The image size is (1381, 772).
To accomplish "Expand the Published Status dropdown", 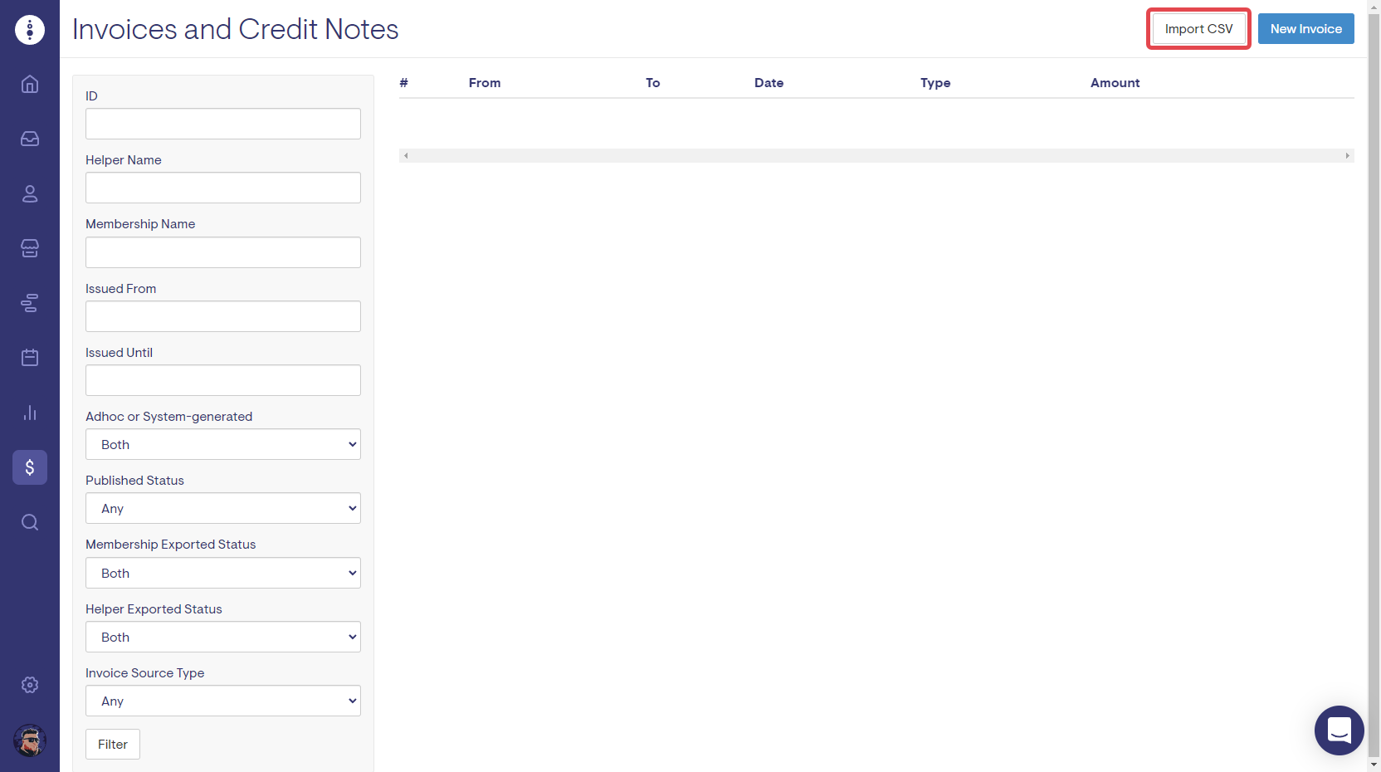I will coord(223,508).
